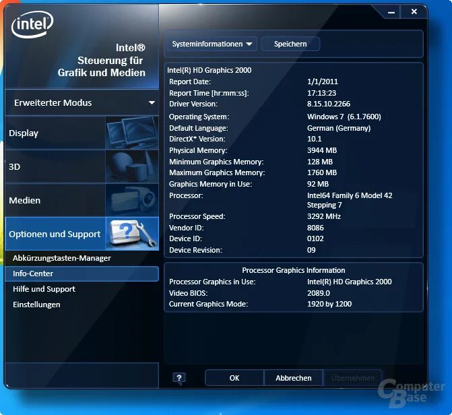Screen dimensions: 452x415
Task: Click the Operating System label
Action: [199, 117]
